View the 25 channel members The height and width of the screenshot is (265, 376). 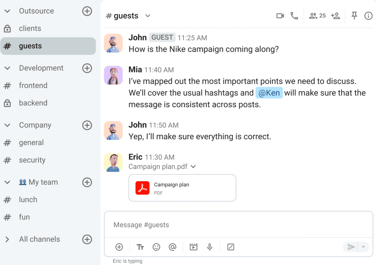316,15
